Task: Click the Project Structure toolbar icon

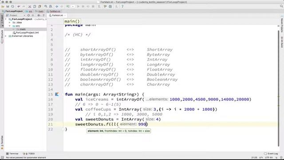Action: (110, 7)
